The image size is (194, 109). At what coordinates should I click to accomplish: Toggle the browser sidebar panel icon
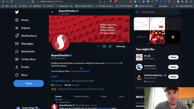[x=187, y=2]
